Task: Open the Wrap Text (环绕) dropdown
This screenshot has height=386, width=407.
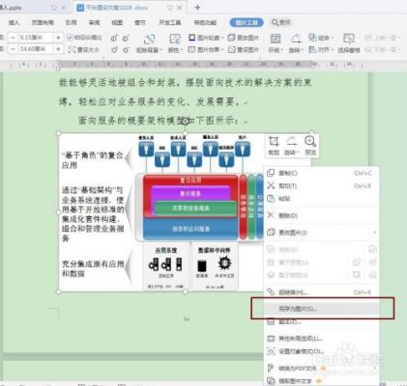Action: point(276,43)
